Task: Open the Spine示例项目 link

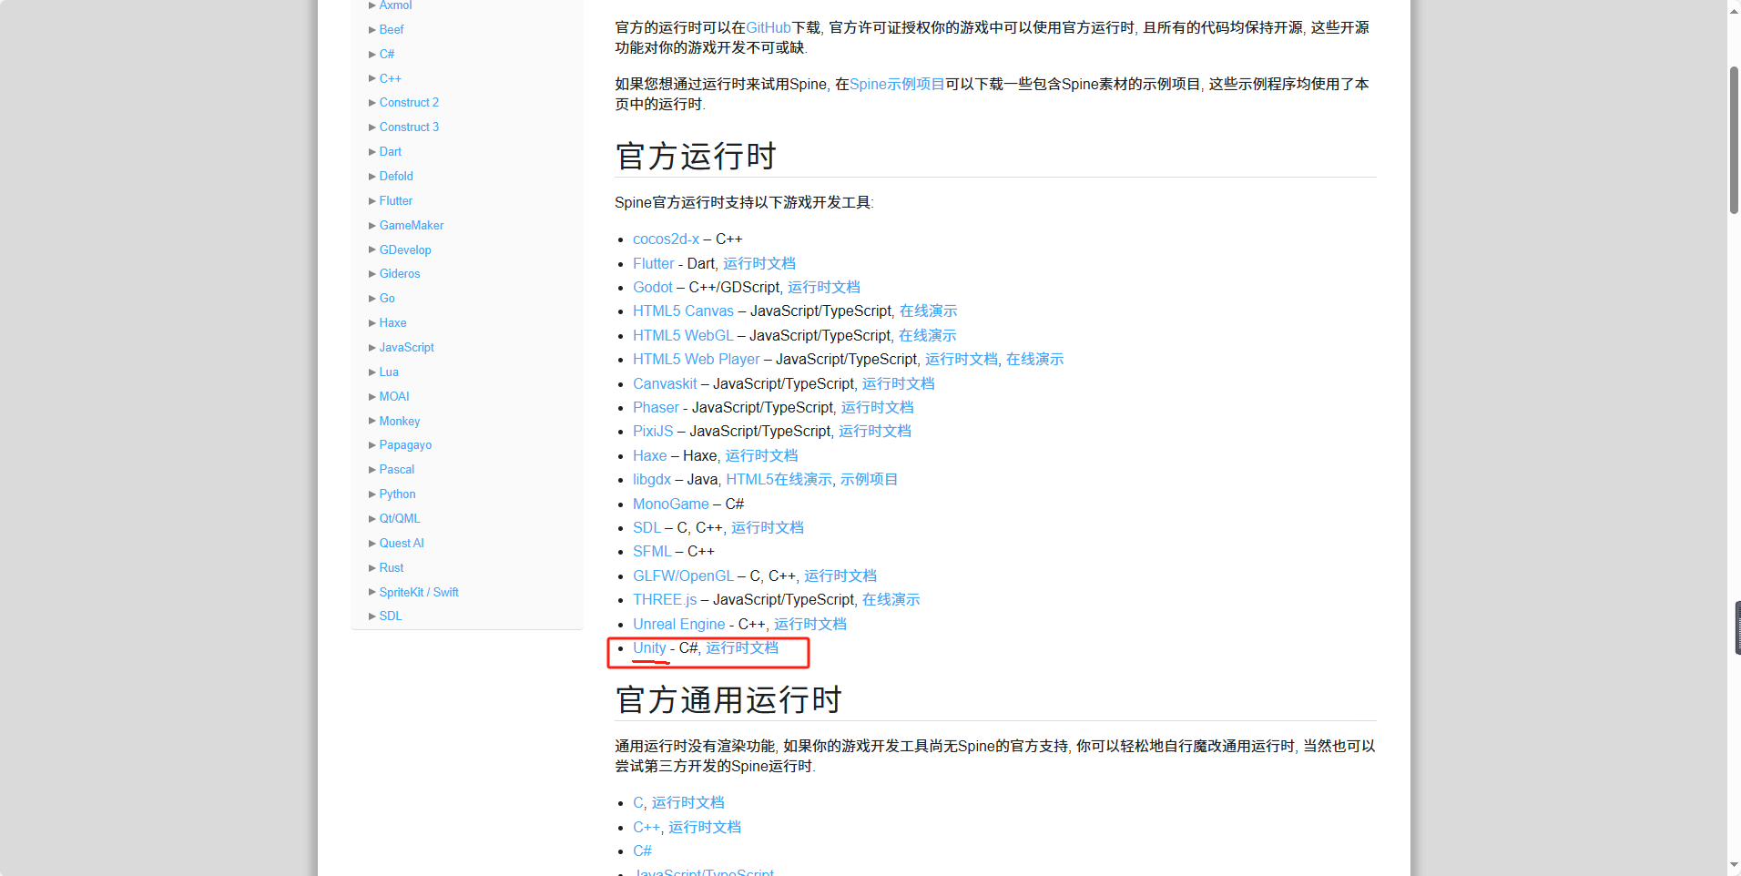Action: point(897,84)
